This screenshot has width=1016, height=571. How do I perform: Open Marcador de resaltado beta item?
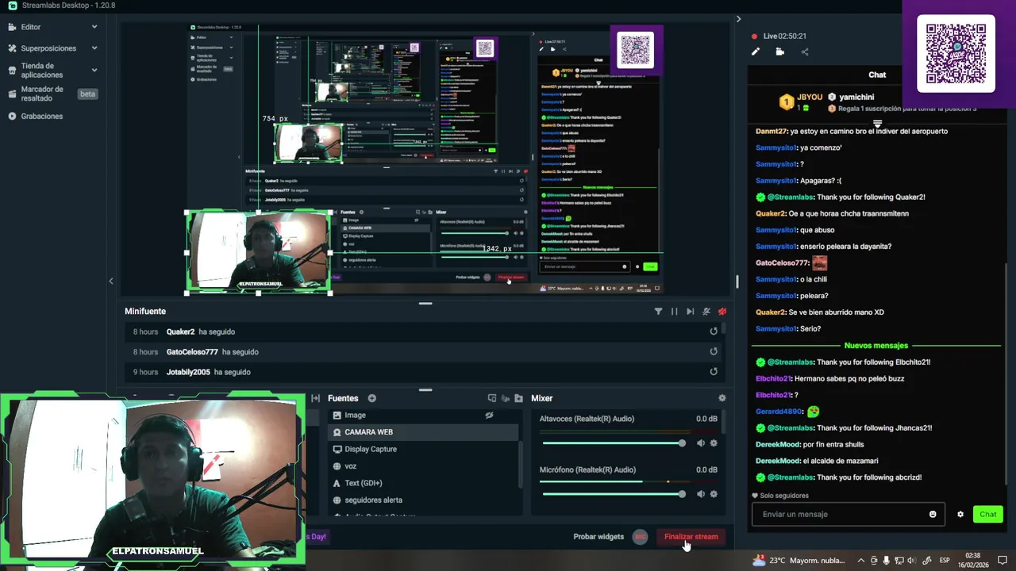click(x=52, y=94)
